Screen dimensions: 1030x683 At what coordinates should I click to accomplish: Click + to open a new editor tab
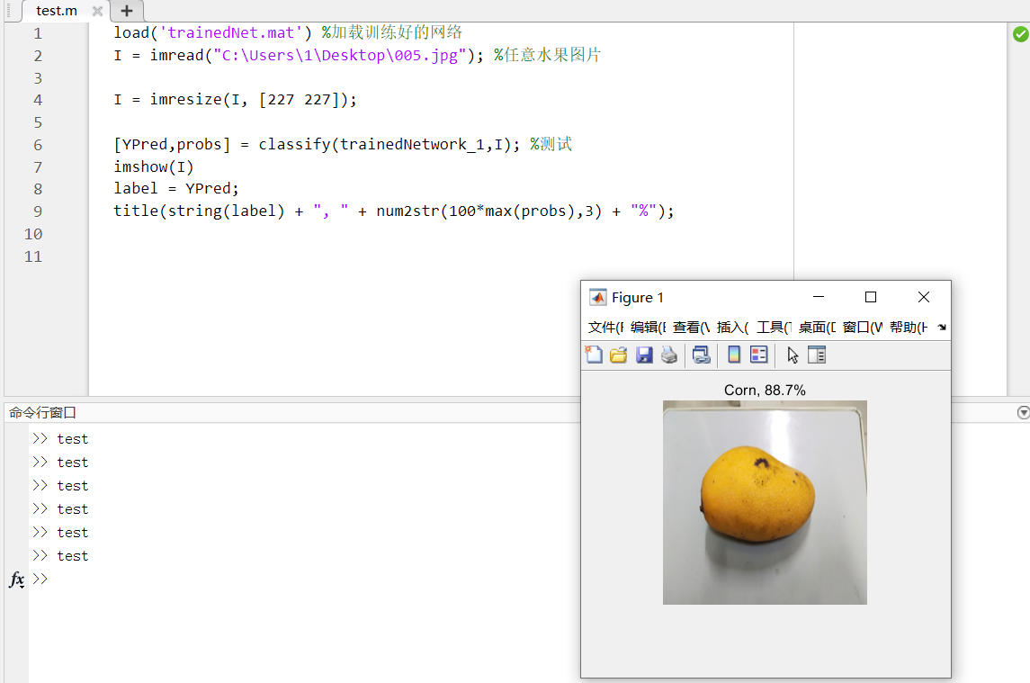pos(126,11)
